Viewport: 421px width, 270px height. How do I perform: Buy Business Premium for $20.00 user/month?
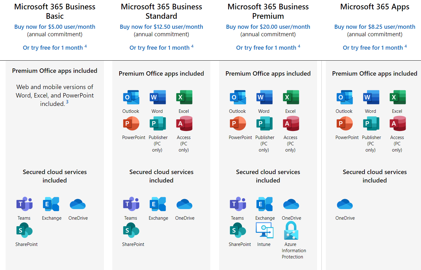(268, 27)
